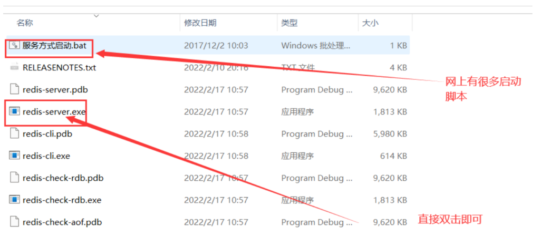
Task: Select the redis-cli.exe application icon
Action: (x=14, y=156)
